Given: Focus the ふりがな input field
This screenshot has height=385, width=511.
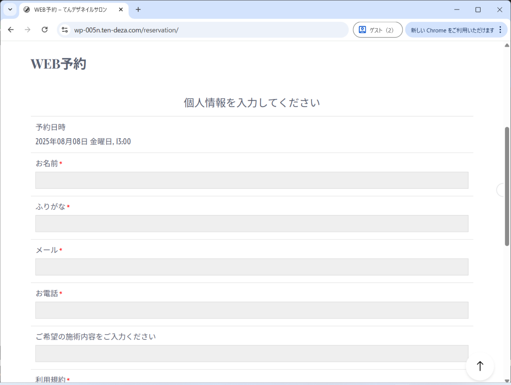Looking at the screenshot, I should point(251,224).
